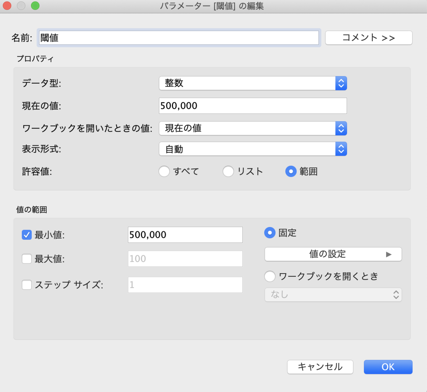Select the すべて allowed values option
The image size is (427, 392).
[164, 171]
